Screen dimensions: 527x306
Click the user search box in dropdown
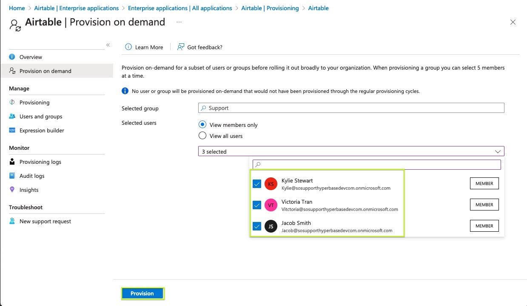(x=377, y=164)
